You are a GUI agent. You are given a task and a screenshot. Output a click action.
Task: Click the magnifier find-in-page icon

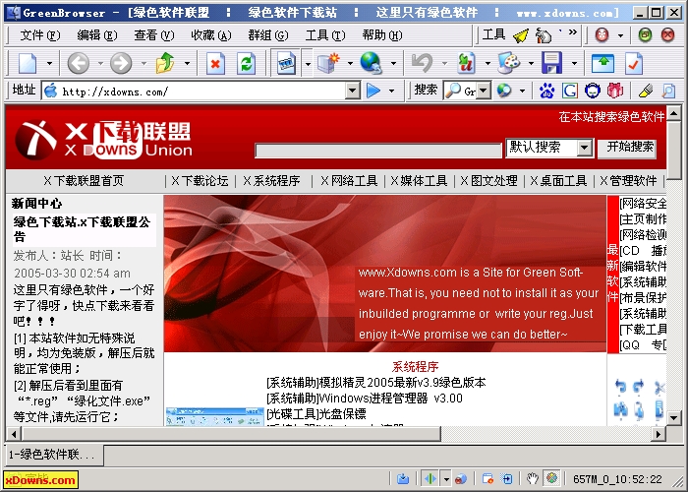668,91
